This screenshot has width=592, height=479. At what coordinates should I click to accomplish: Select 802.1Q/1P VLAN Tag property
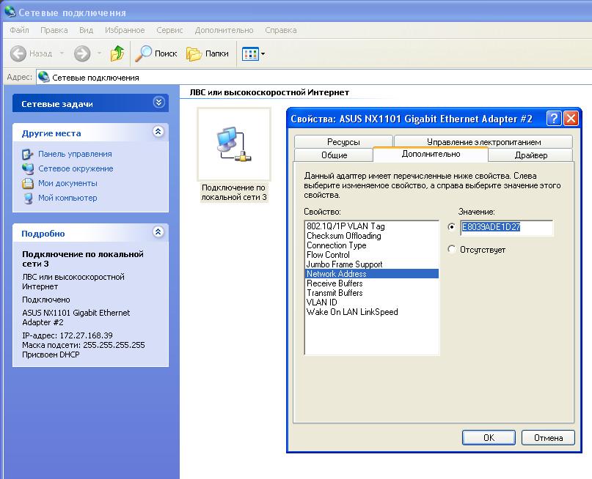[x=371, y=226]
